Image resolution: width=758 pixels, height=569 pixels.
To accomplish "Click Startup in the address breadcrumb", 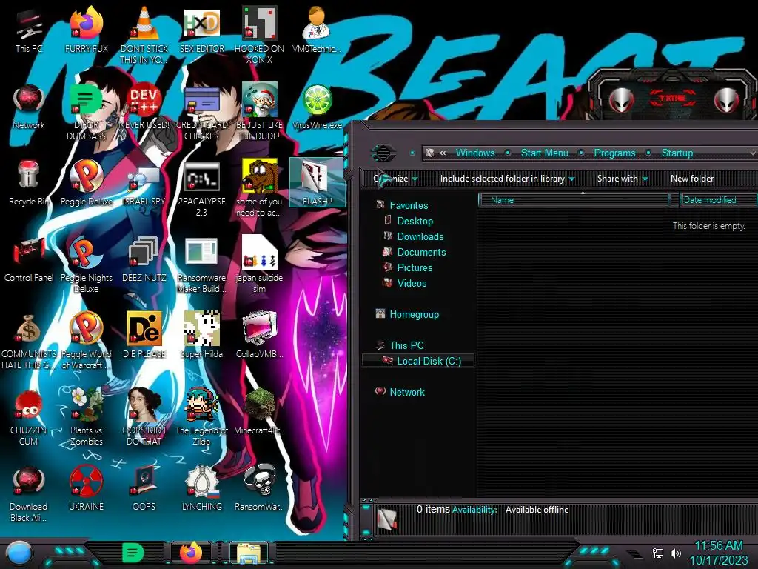I will point(677,153).
